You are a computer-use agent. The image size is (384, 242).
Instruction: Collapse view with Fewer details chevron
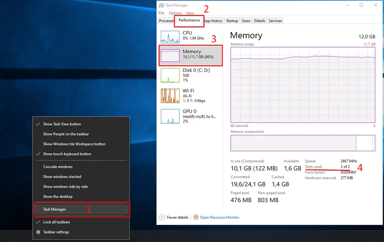point(162,217)
